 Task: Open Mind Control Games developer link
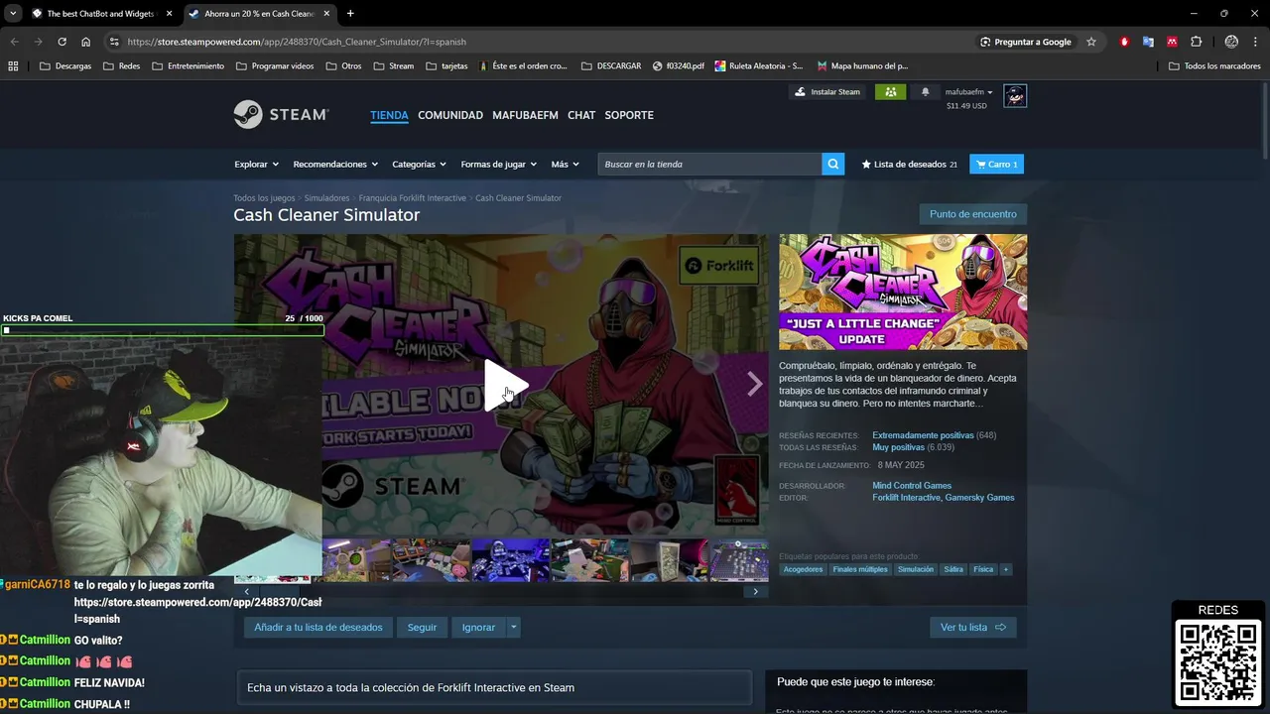coord(912,486)
